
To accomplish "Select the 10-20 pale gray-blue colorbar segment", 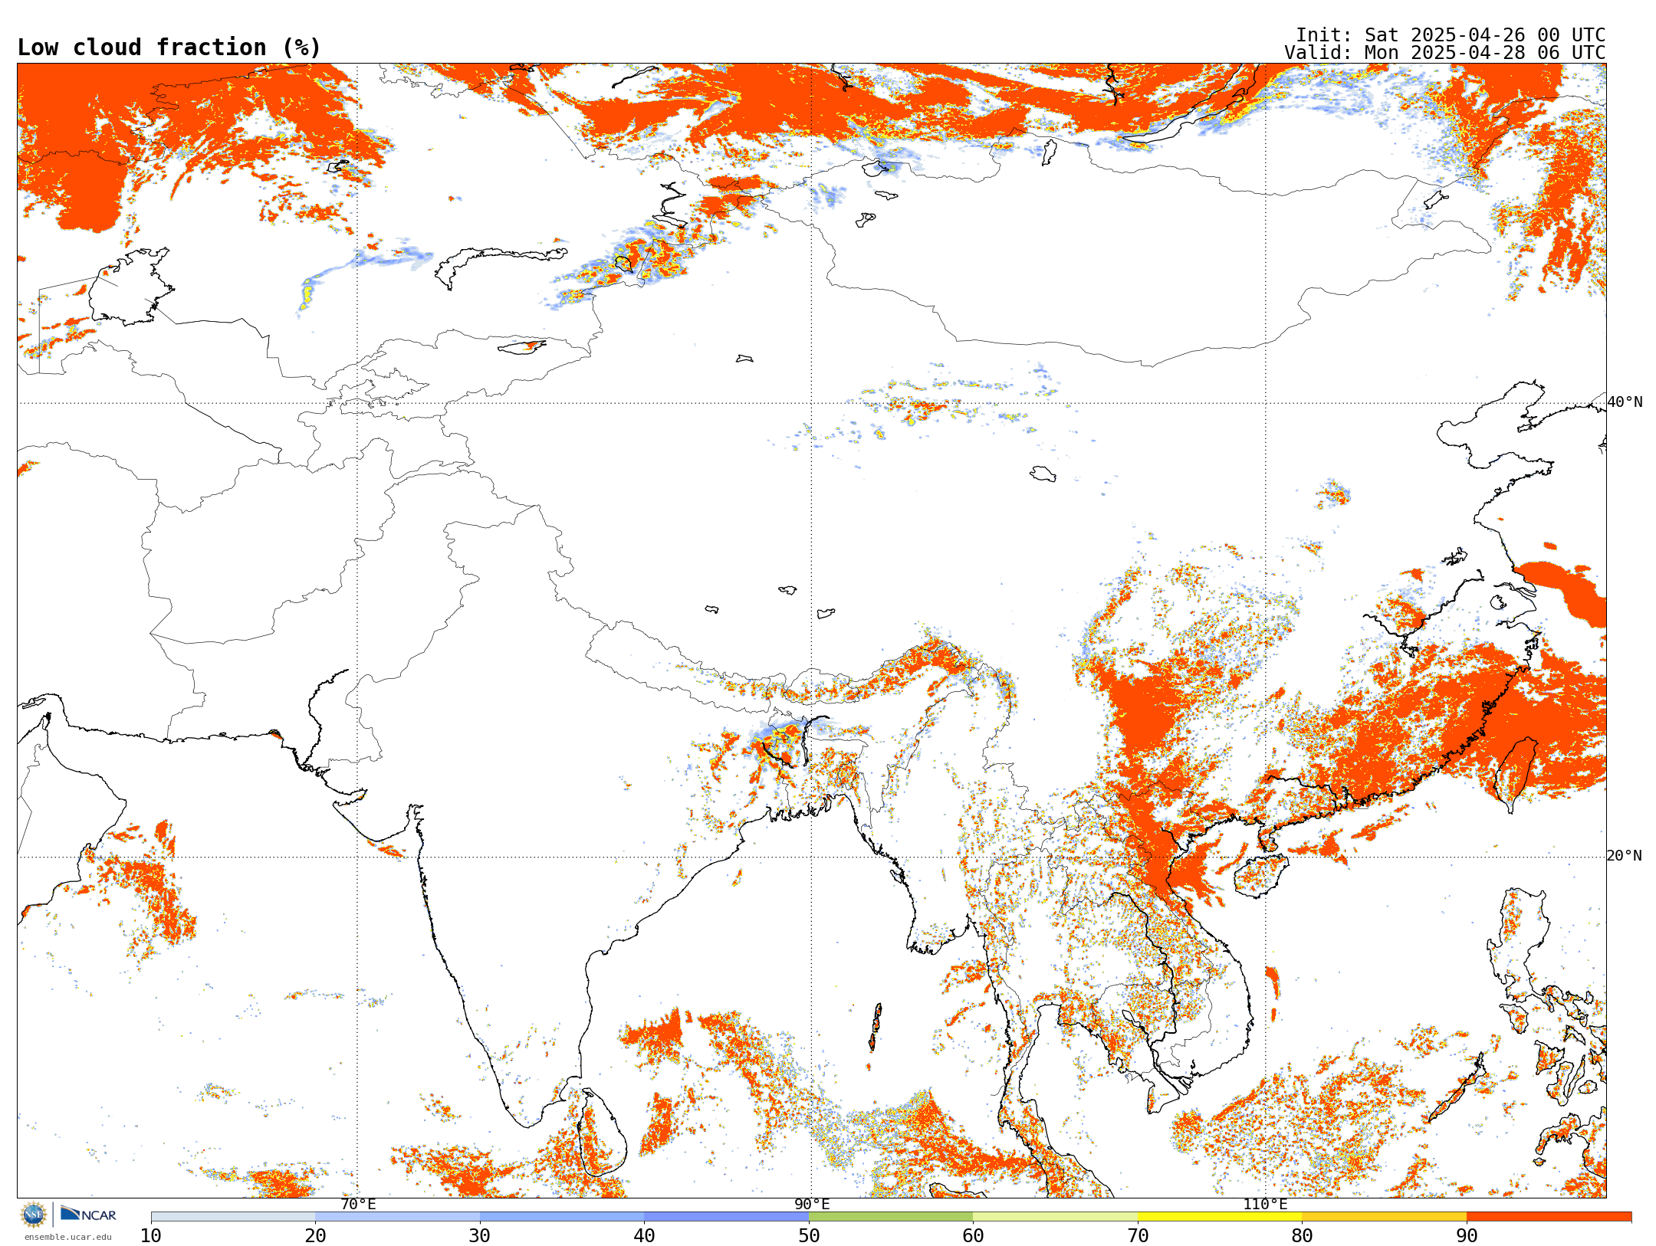I will pos(233,1217).
